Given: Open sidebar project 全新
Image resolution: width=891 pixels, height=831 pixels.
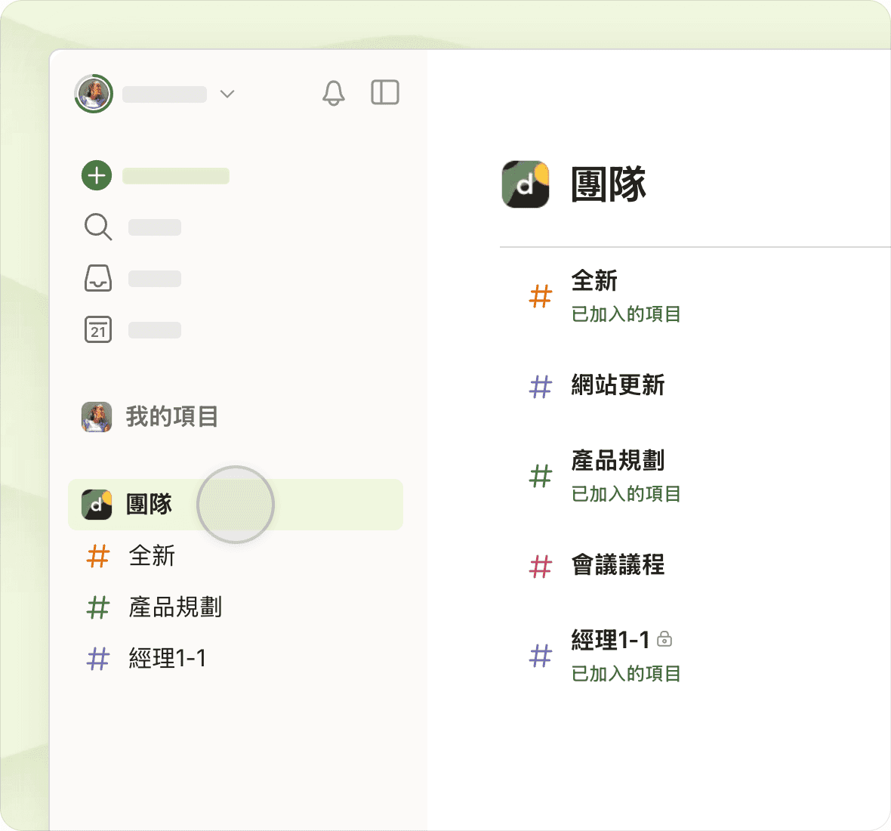Looking at the screenshot, I should [152, 556].
